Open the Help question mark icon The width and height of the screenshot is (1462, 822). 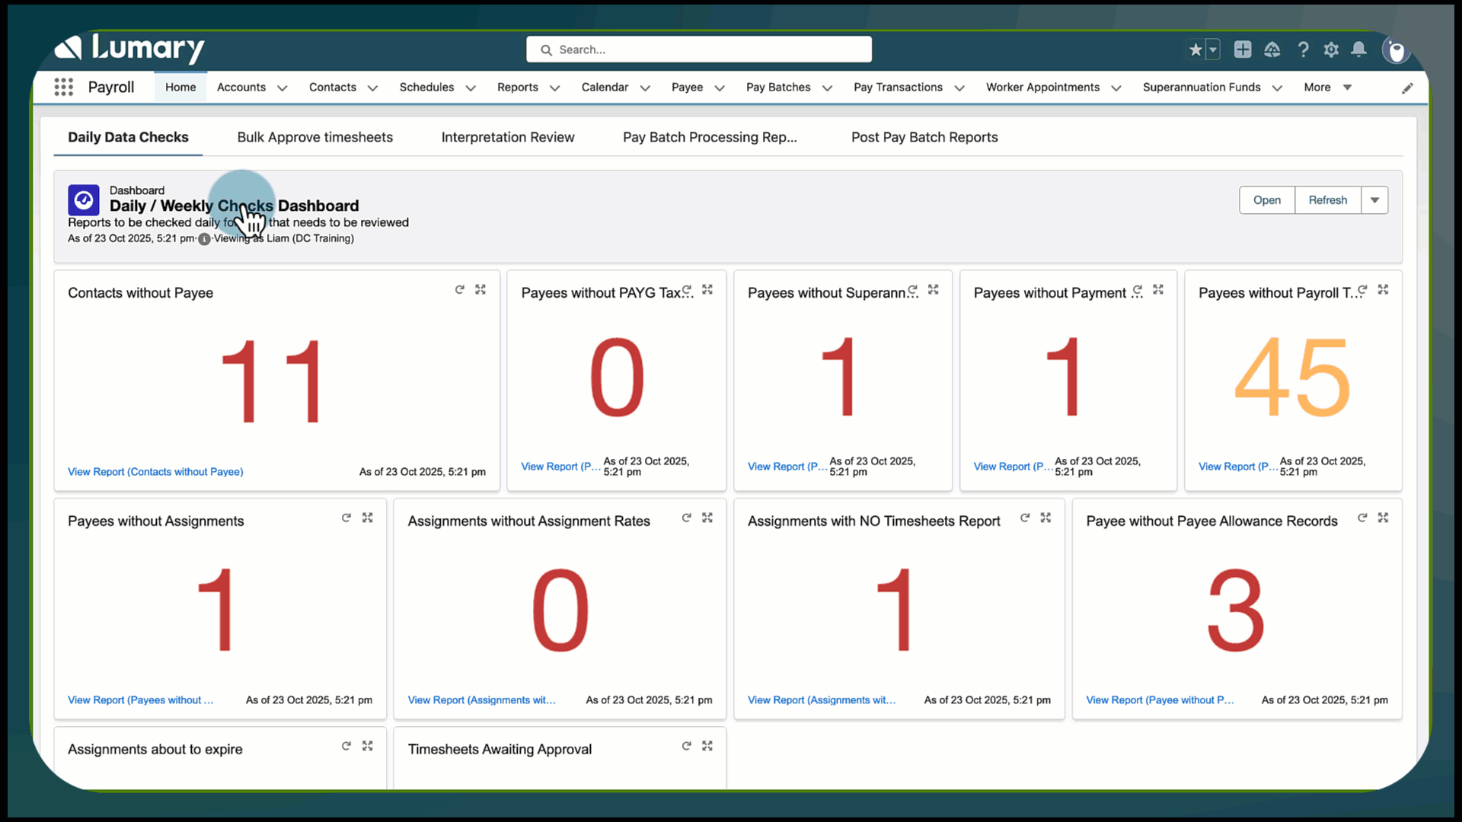(1303, 49)
